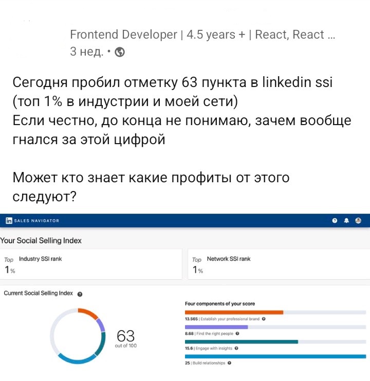The width and height of the screenshot is (370, 381).
Task: Click help icon beside Current Social Selling Index
Action: pyautogui.click(x=80, y=294)
